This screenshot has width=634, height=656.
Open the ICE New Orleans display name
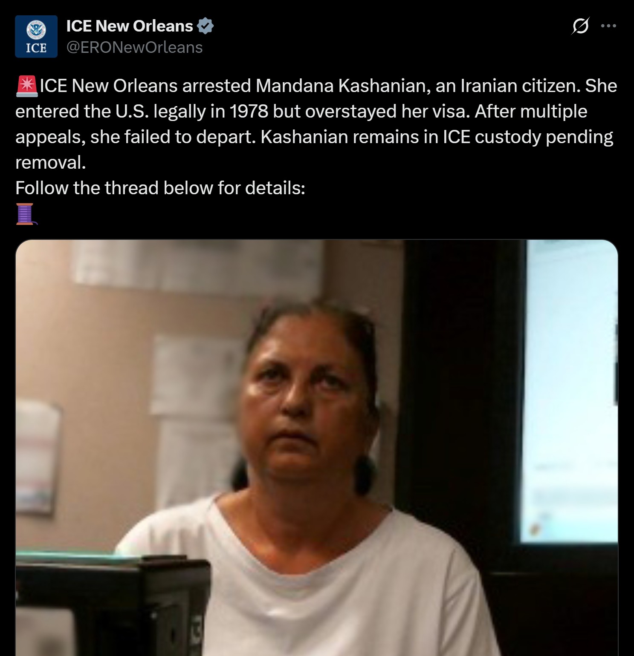[130, 26]
